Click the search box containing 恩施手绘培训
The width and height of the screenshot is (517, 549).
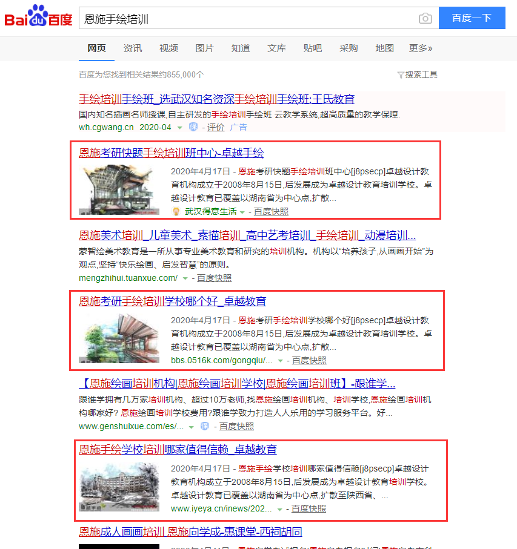tap(259, 18)
